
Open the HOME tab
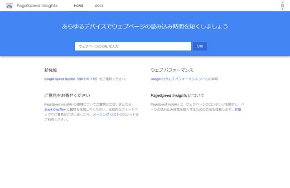pos(78,6)
